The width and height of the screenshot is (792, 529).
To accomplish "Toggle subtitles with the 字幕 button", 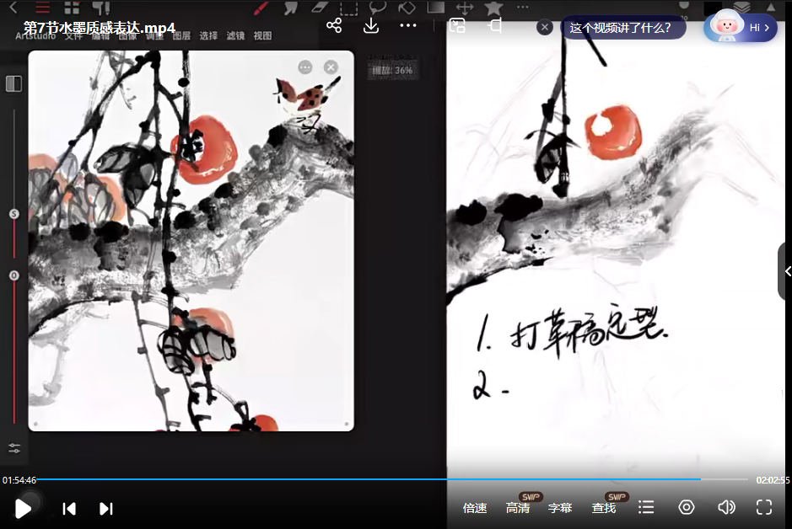I will pyautogui.click(x=560, y=507).
